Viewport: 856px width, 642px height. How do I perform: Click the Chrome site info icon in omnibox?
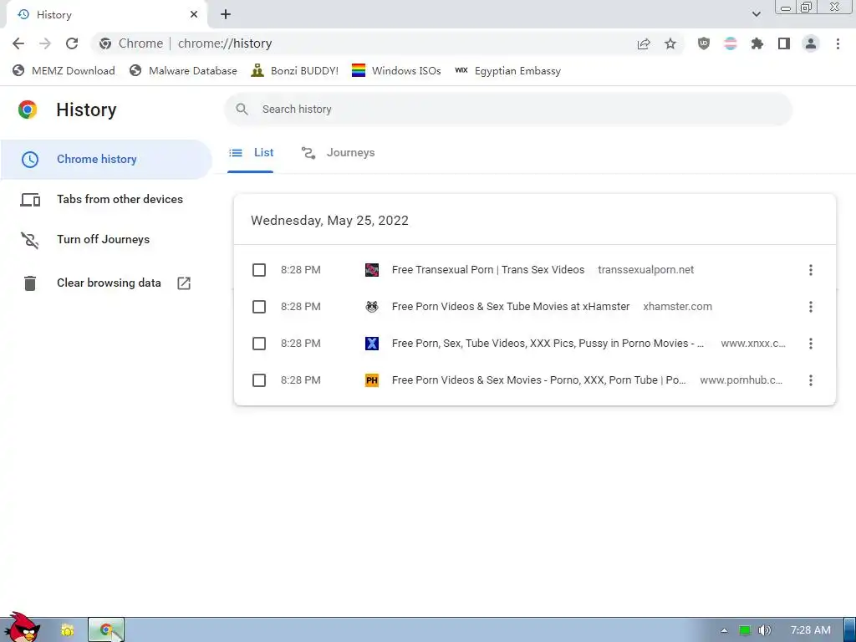pyautogui.click(x=105, y=43)
